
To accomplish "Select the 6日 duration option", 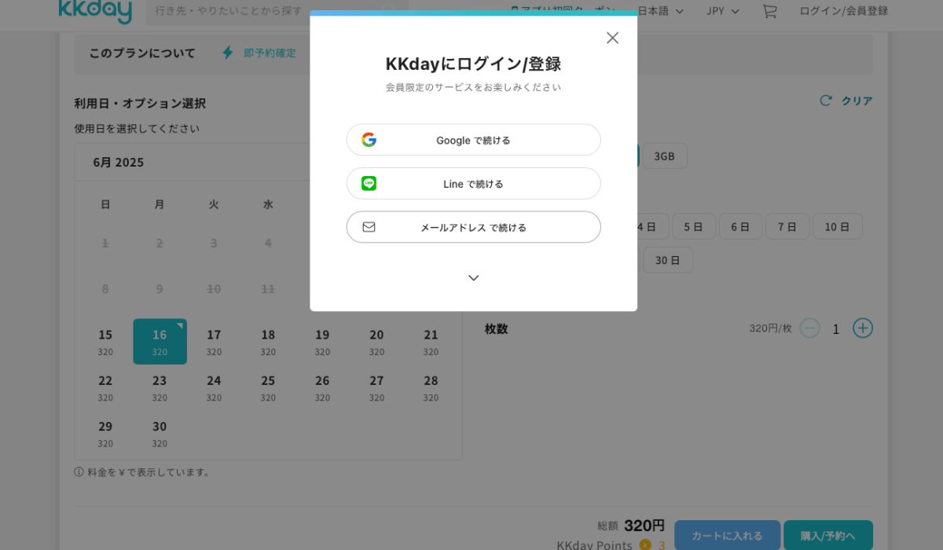I will [740, 226].
